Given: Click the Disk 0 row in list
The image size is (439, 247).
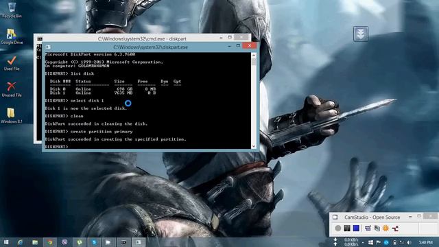Looking at the screenshot, I should 103,89.
